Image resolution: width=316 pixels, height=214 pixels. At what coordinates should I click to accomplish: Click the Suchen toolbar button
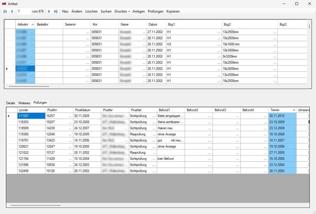[106, 11]
